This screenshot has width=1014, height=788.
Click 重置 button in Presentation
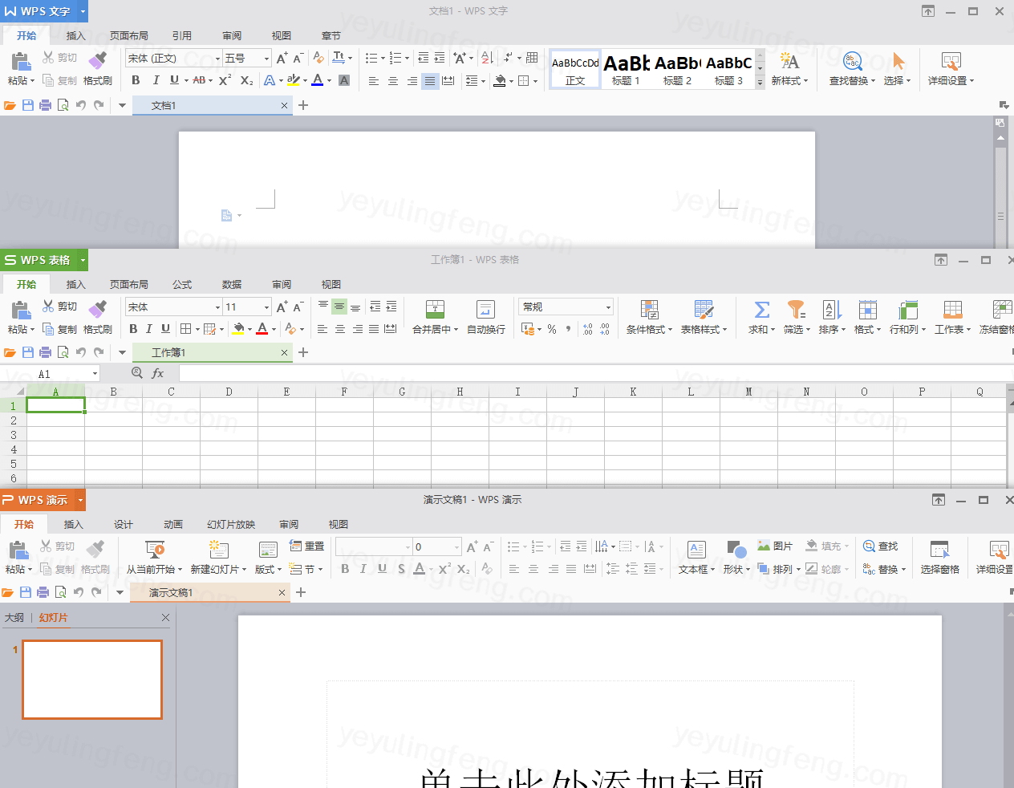click(306, 546)
